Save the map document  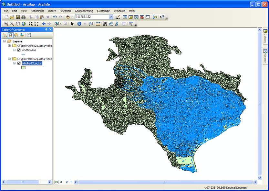18,17
